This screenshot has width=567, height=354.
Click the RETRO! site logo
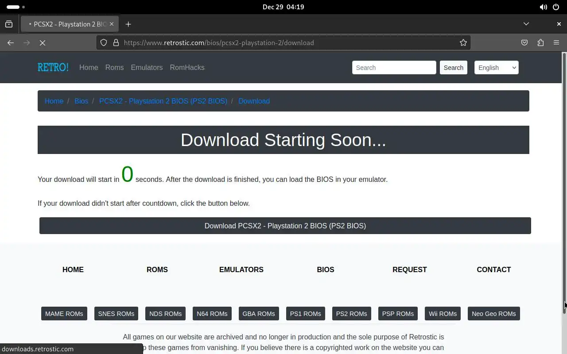click(53, 67)
